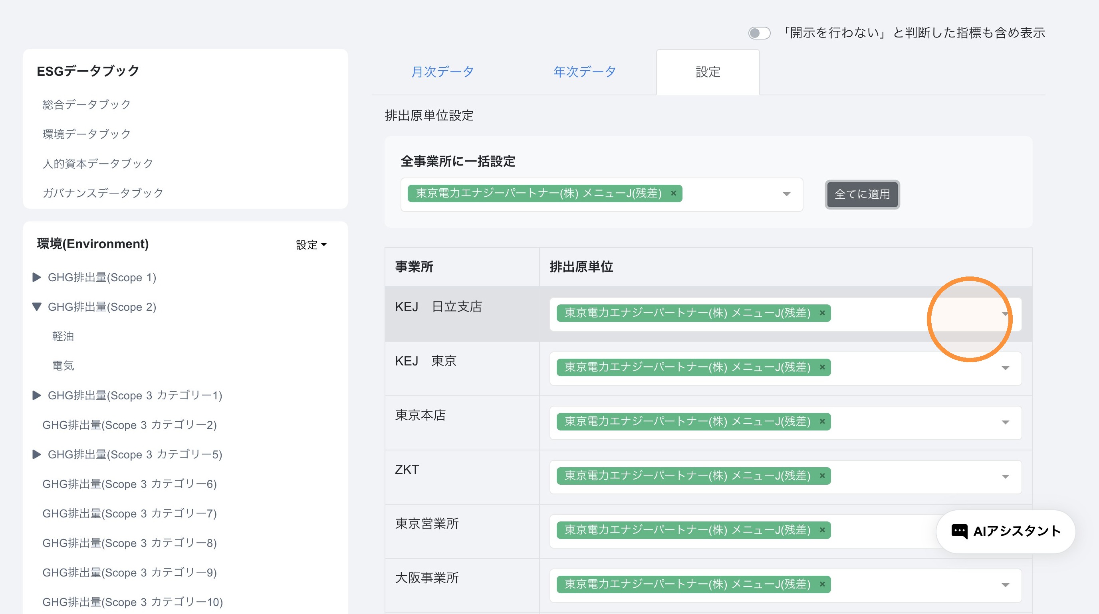
Task: Collapse GHG排出量(Scope 2) tree node
Action: (x=37, y=307)
